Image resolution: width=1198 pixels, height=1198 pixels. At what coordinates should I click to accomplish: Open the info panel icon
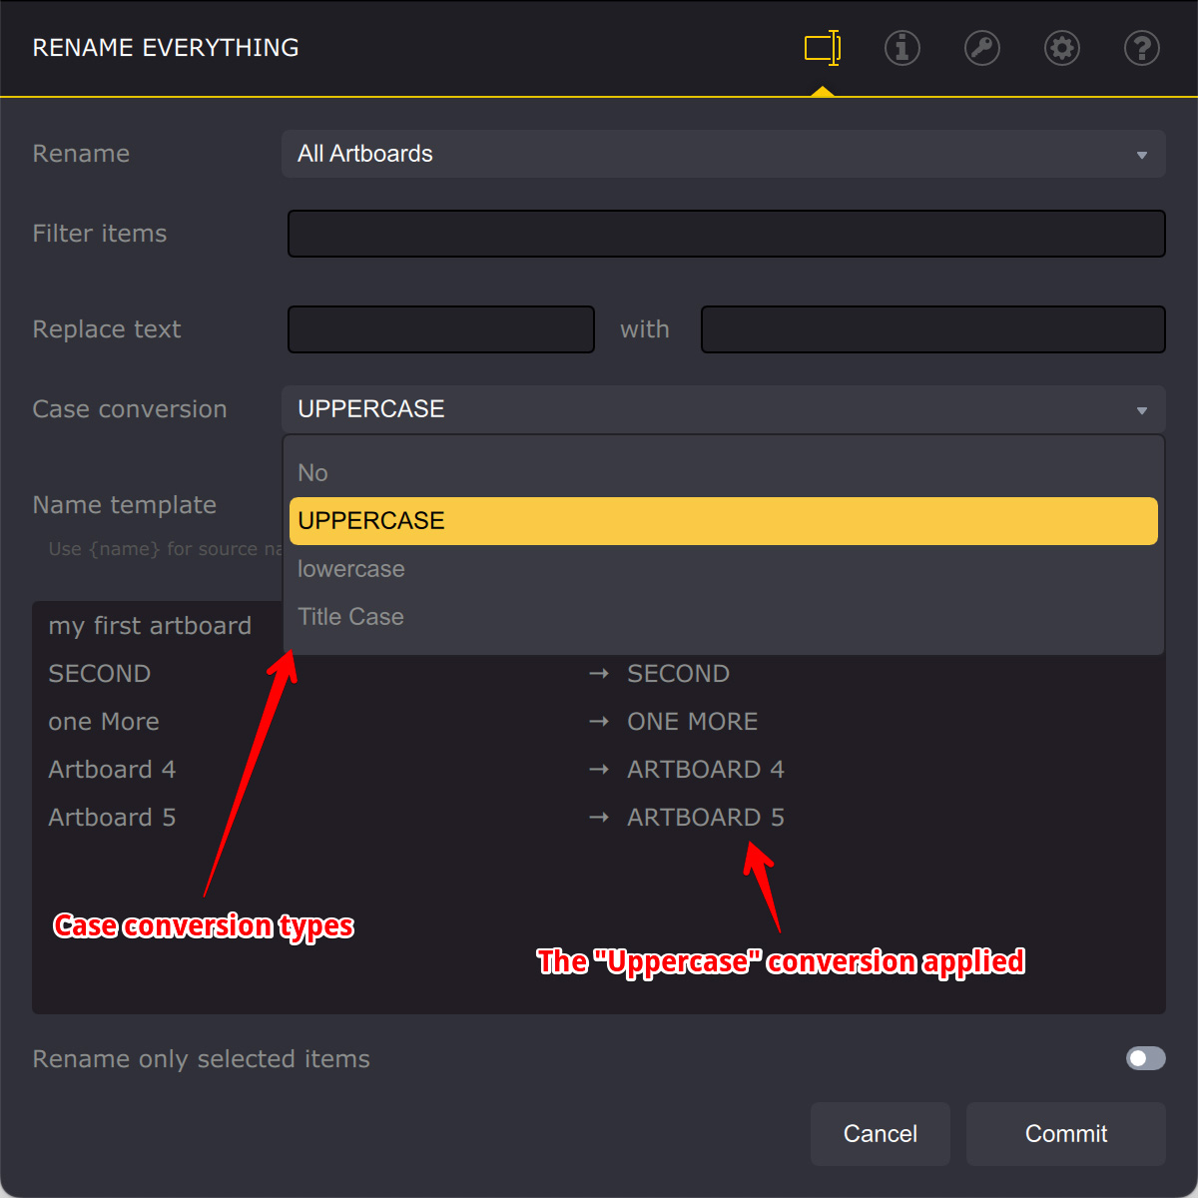click(901, 48)
